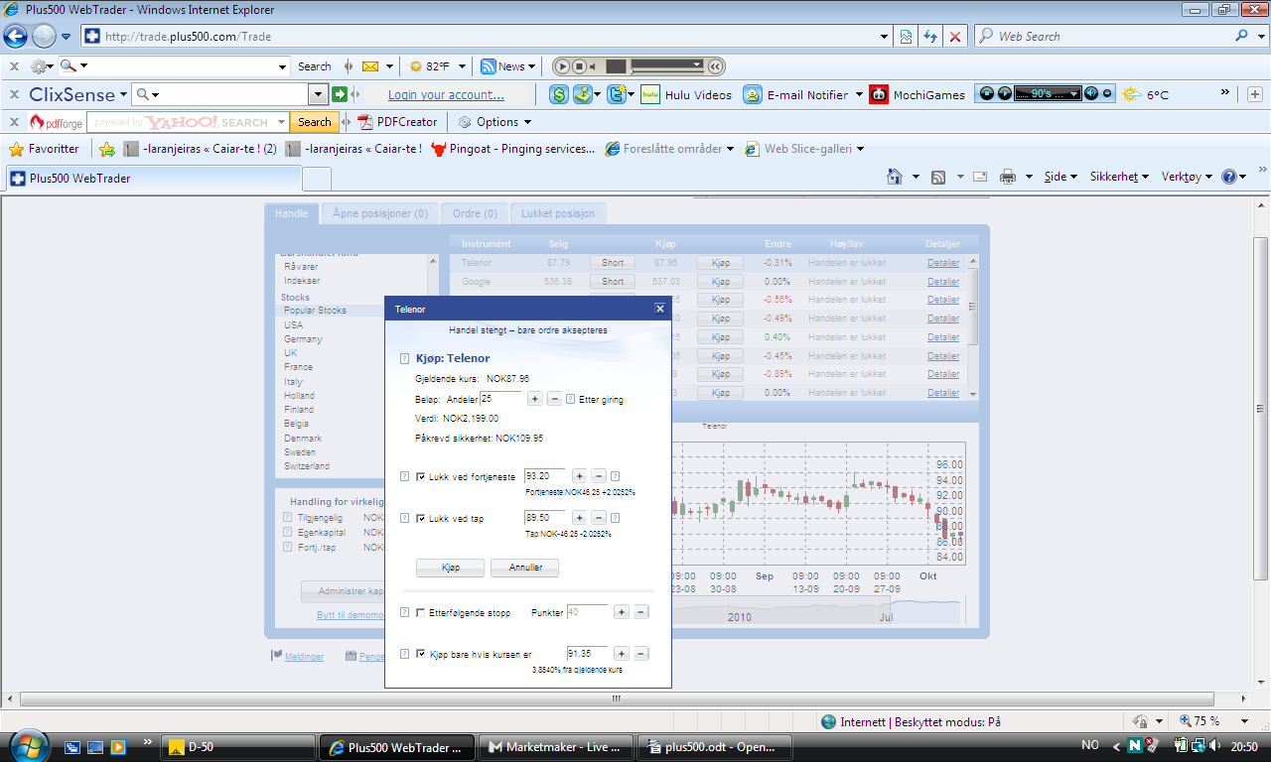Screen dimensions: 1271x762
Task: Click Login your account link
Action: tap(446, 95)
